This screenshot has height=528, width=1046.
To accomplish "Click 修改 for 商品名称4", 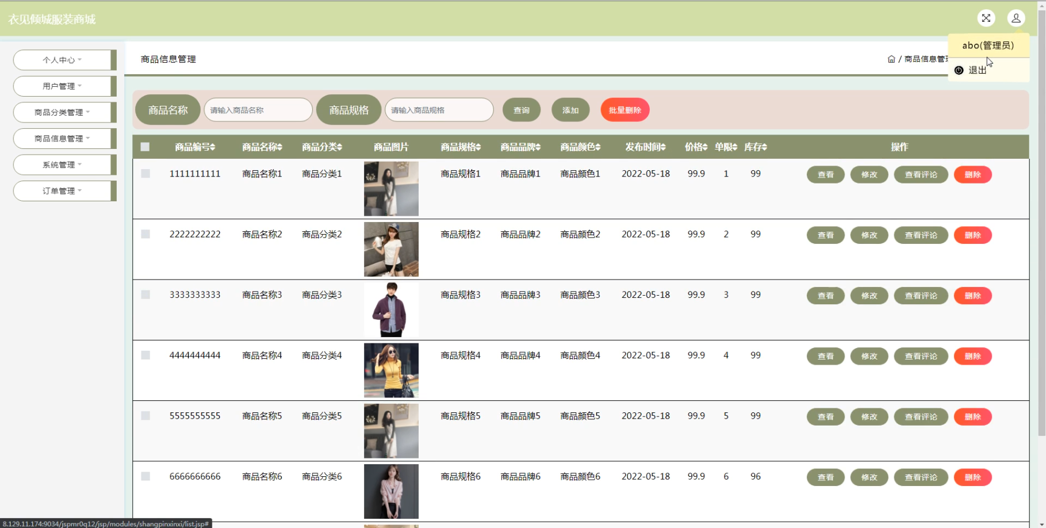I will 869,357.
